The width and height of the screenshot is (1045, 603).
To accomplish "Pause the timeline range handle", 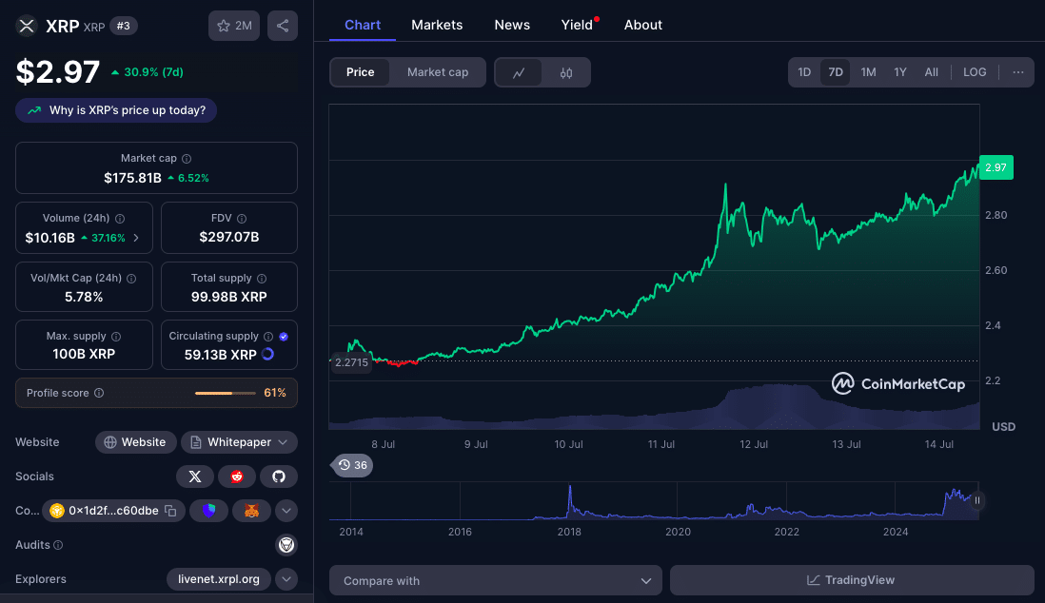I will [977, 500].
